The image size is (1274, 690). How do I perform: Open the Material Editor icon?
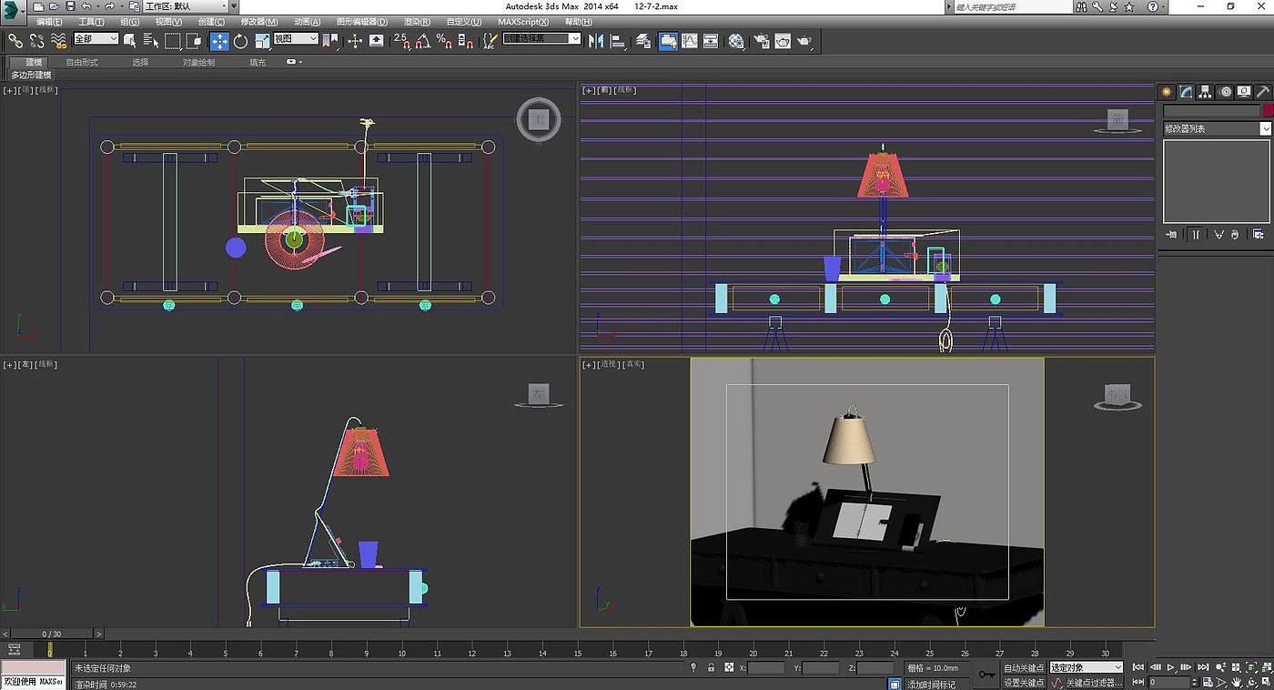click(x=736, y=41)
